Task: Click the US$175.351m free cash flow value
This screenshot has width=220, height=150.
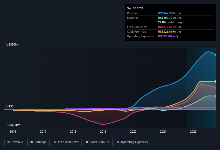Action: (167, 27)
